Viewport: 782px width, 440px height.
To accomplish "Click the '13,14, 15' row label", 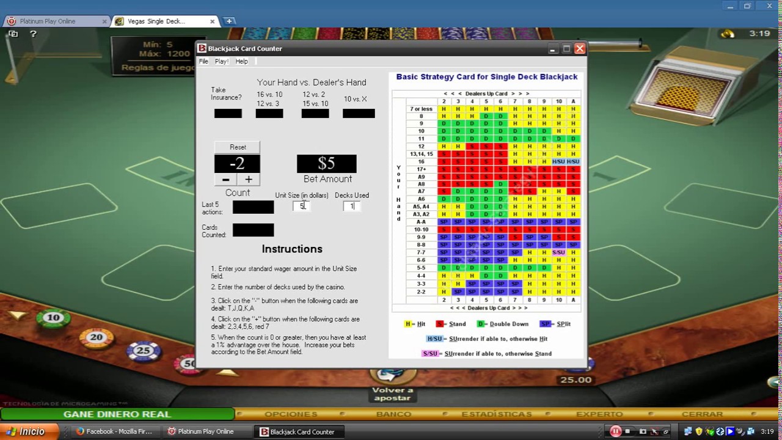I will click(x=421, y=154).
